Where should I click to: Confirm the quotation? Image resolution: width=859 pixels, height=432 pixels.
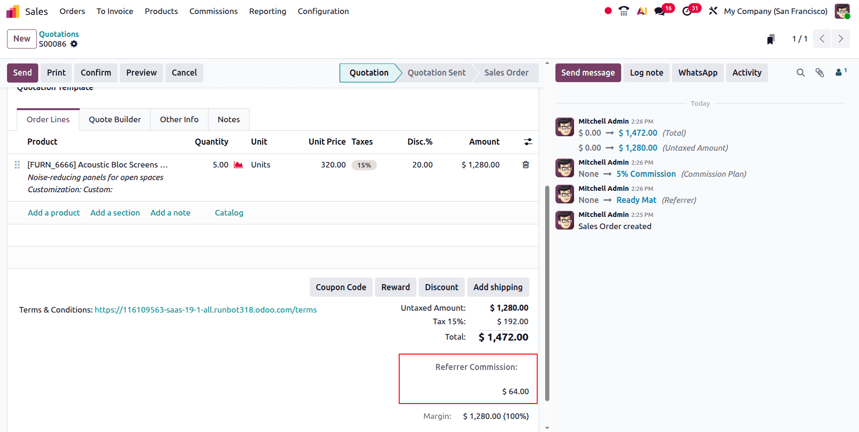96,73
